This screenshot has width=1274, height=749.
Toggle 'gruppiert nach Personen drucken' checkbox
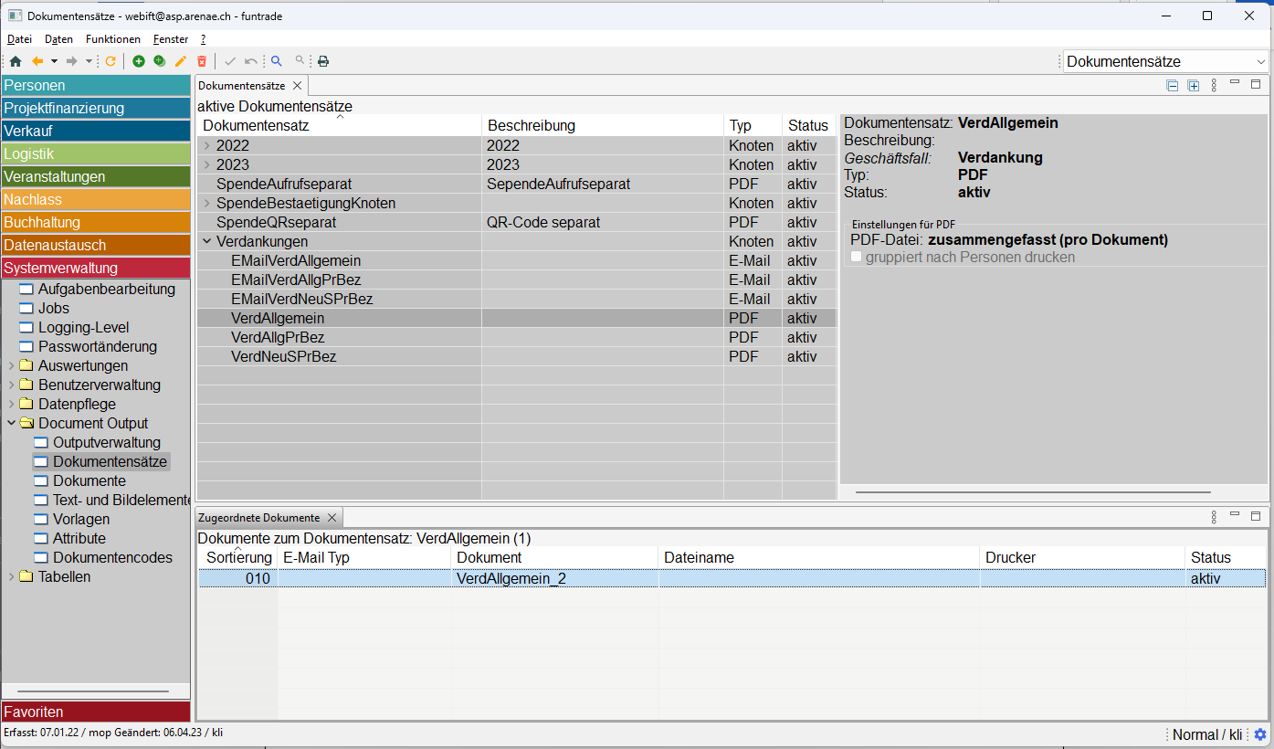(857, 258)
